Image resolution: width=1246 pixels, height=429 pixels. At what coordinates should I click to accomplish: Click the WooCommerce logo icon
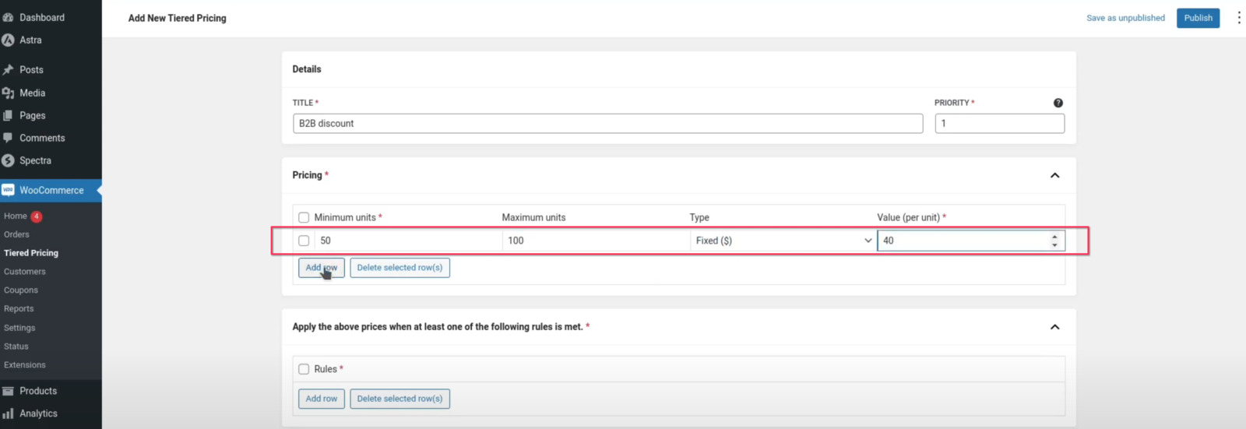[x=9, y=190]
